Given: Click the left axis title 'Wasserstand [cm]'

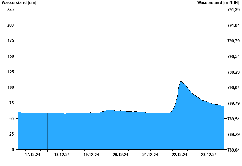Looking at the screenshot, I should coord(19,2).
